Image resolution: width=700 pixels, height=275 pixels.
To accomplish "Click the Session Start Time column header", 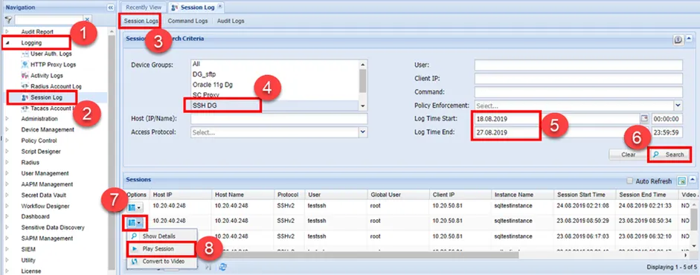I will [x=585, y=195].
